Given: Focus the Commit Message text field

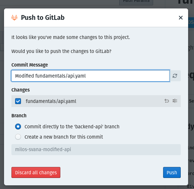Looking at the screenshot, I should [91, 76].
